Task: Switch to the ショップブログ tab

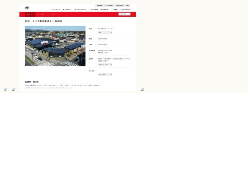Action: [52, 14]
